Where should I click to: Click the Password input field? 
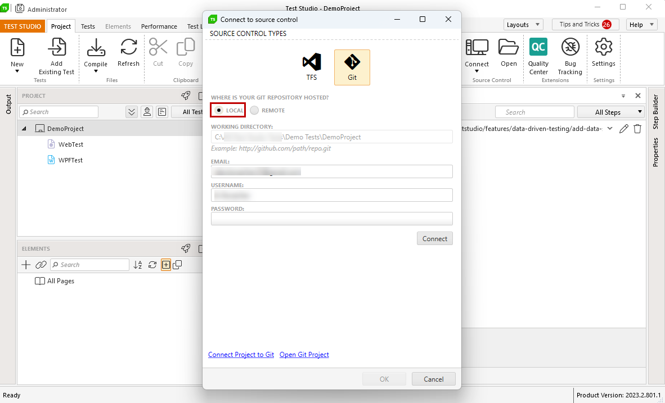(x=331, y=219)
